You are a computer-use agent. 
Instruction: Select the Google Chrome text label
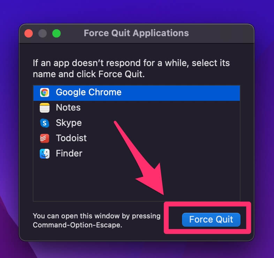pyautogui.click(x=89, y=92)
